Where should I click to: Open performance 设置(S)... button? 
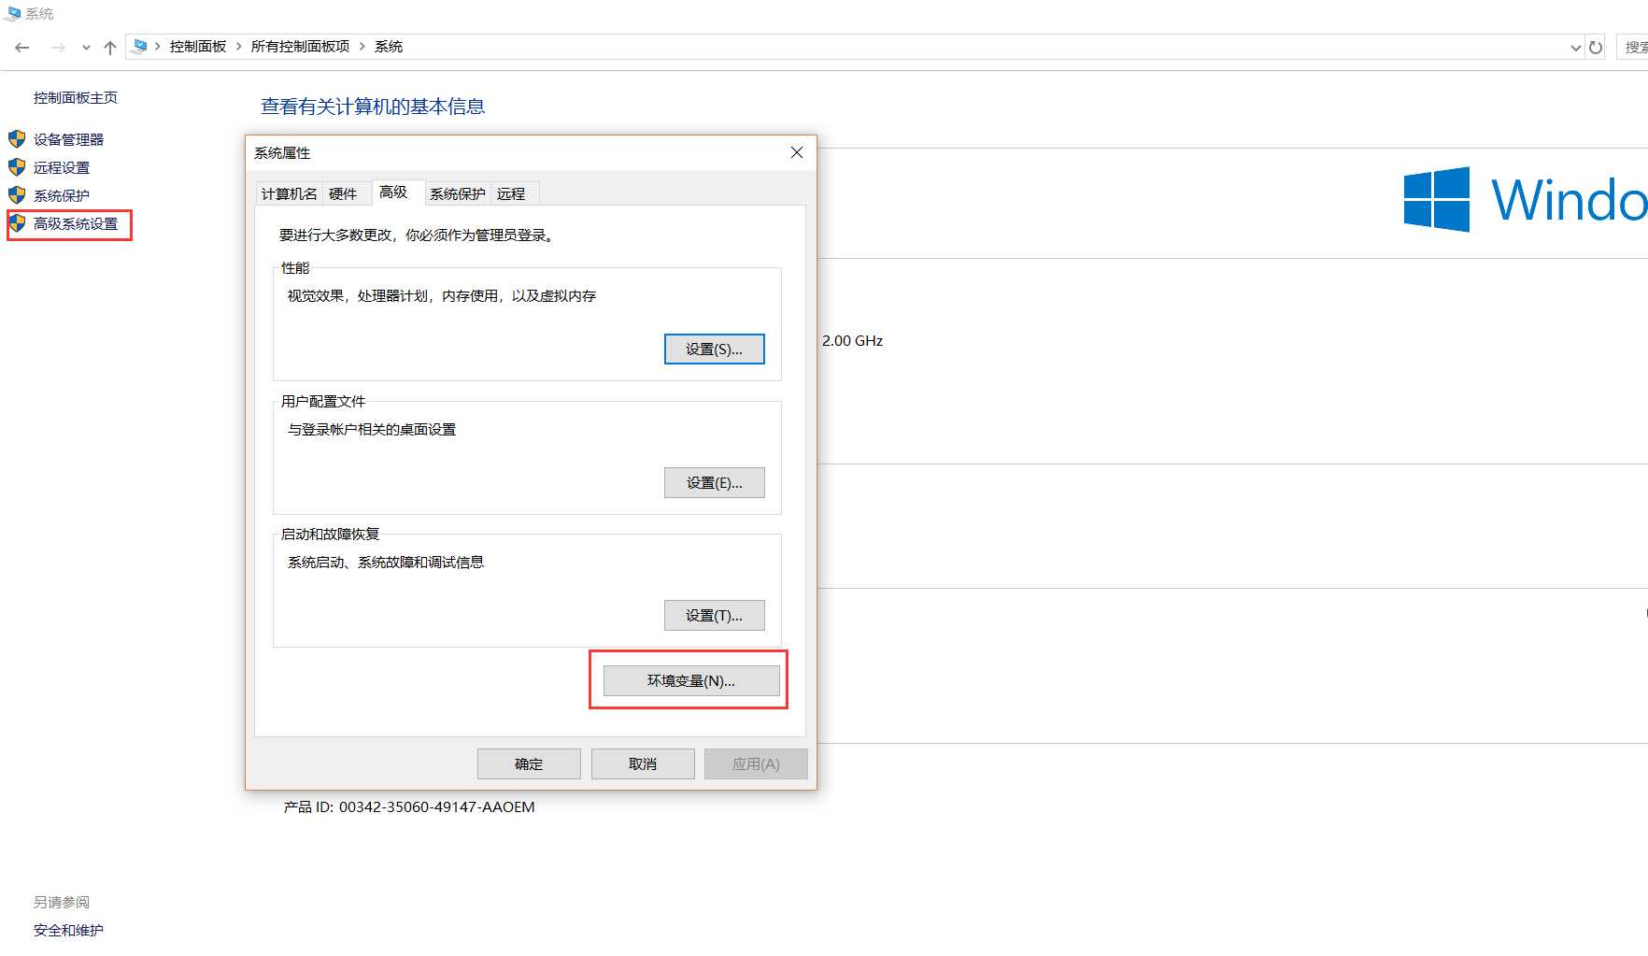pos(715,350)
